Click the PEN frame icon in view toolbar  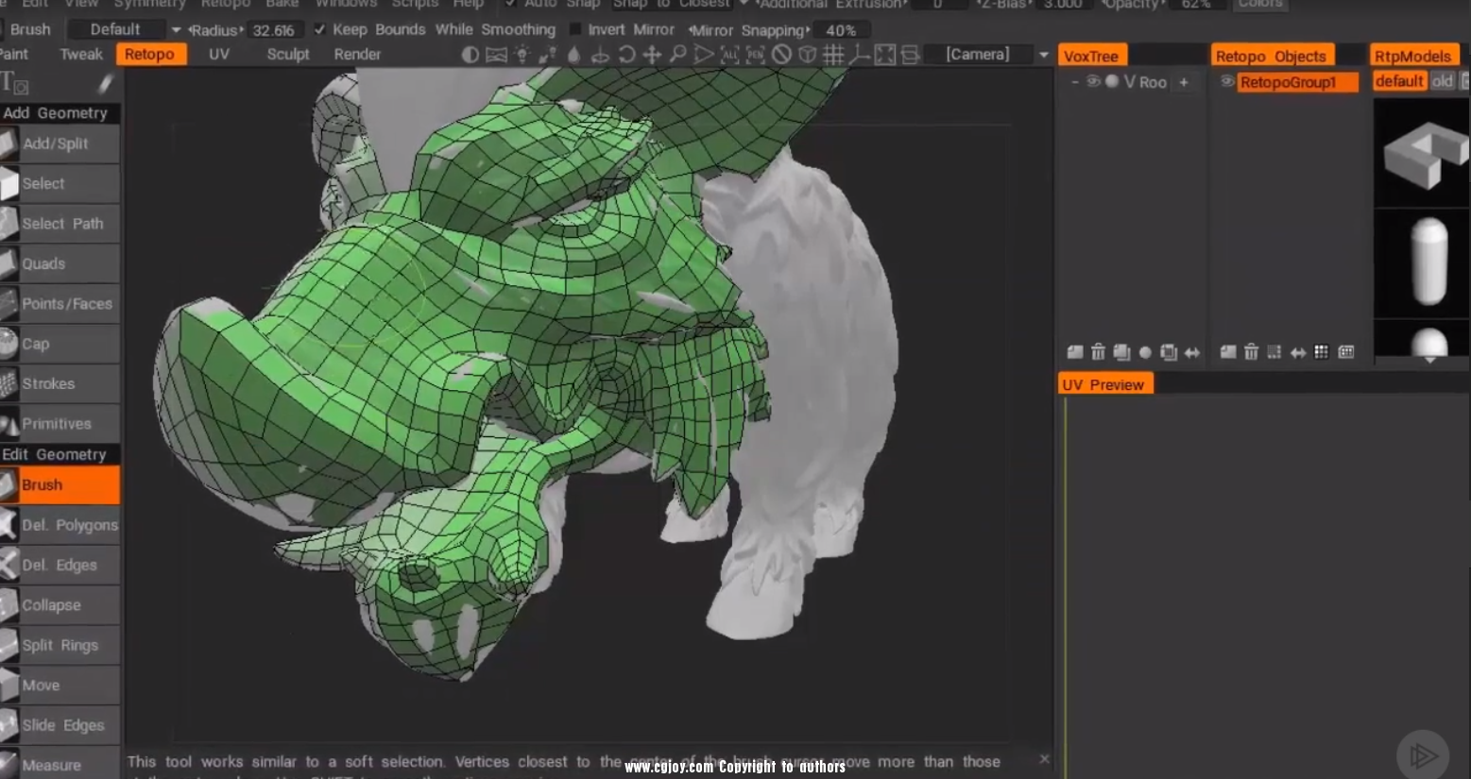[756, 55]
